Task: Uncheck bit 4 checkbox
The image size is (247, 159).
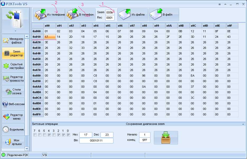Action: point(49,135)
